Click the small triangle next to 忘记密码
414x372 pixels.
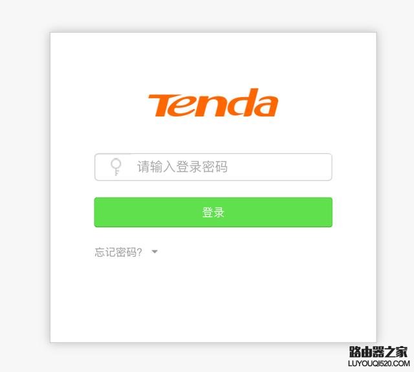[x=155, y=252]
